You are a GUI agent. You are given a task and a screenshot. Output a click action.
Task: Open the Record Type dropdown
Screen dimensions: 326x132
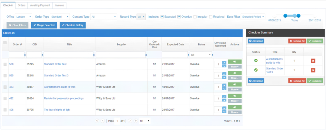[x=141, y=17]
